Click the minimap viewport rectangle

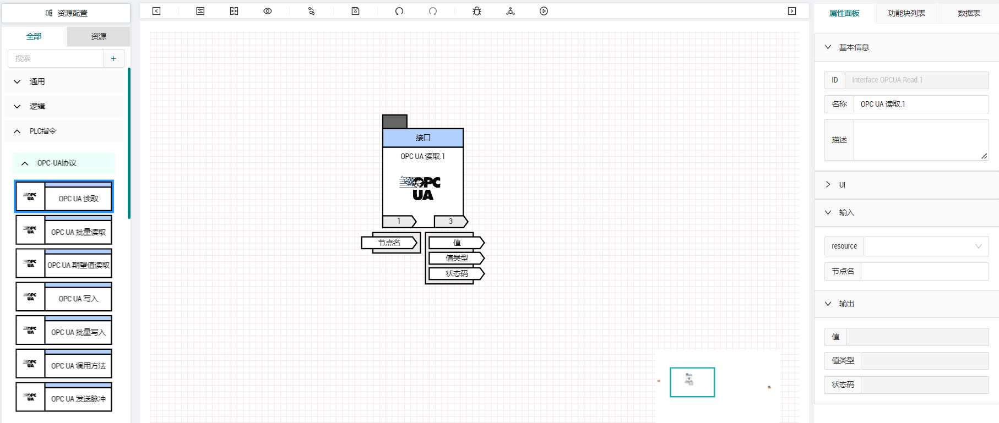click(x=692, y=382)
